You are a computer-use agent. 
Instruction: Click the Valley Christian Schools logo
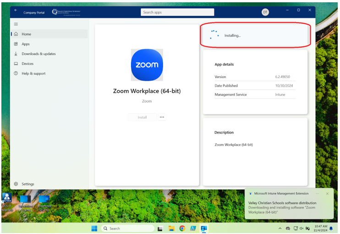click(66, 12)
